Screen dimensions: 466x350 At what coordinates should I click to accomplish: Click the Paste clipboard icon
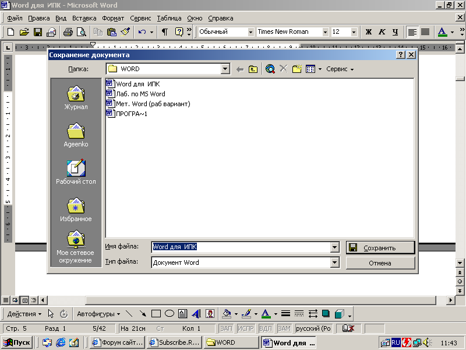(x=111, y=32)
